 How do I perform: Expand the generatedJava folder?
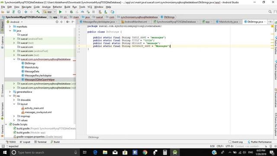click(x=10, y=92)
